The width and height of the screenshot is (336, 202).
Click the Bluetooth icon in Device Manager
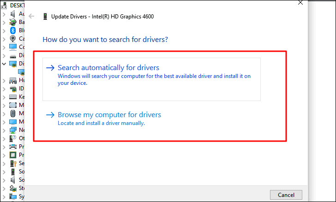click(13, 30)
